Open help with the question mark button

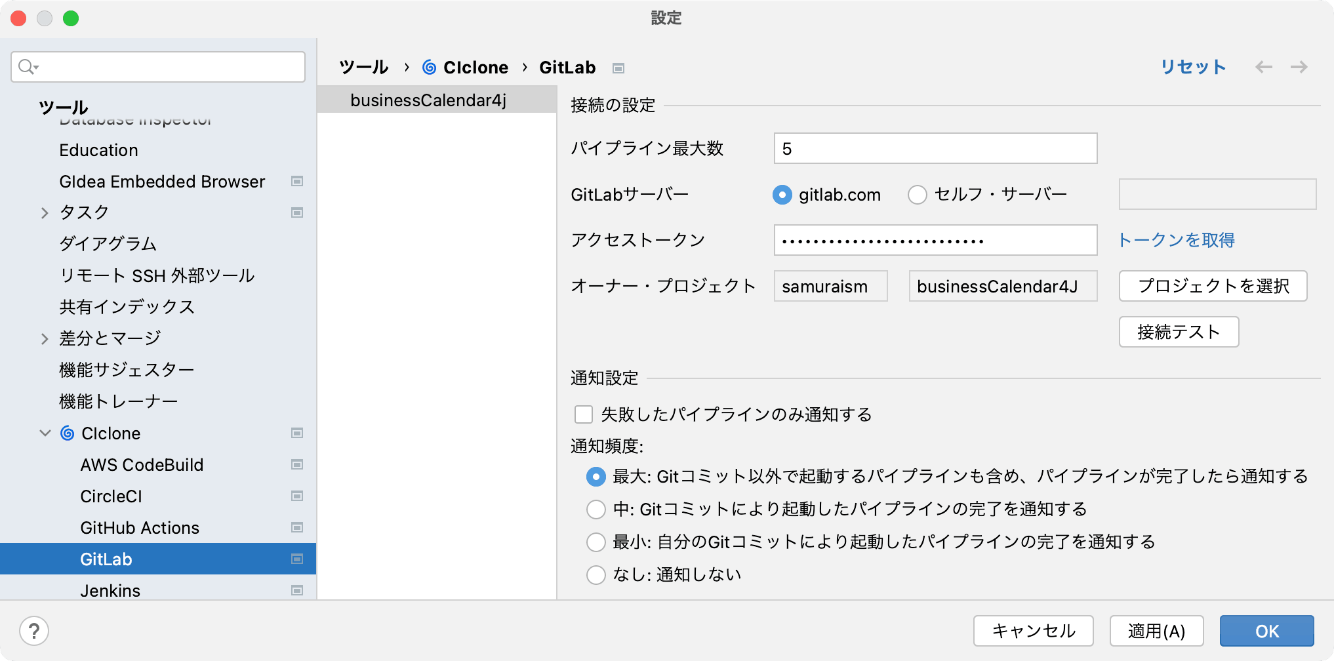[34, 631]
